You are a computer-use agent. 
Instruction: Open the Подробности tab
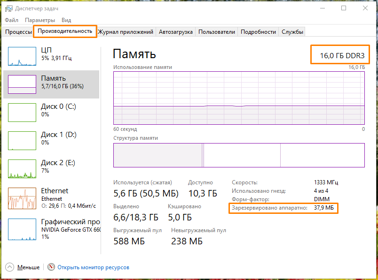coord(258,32)
